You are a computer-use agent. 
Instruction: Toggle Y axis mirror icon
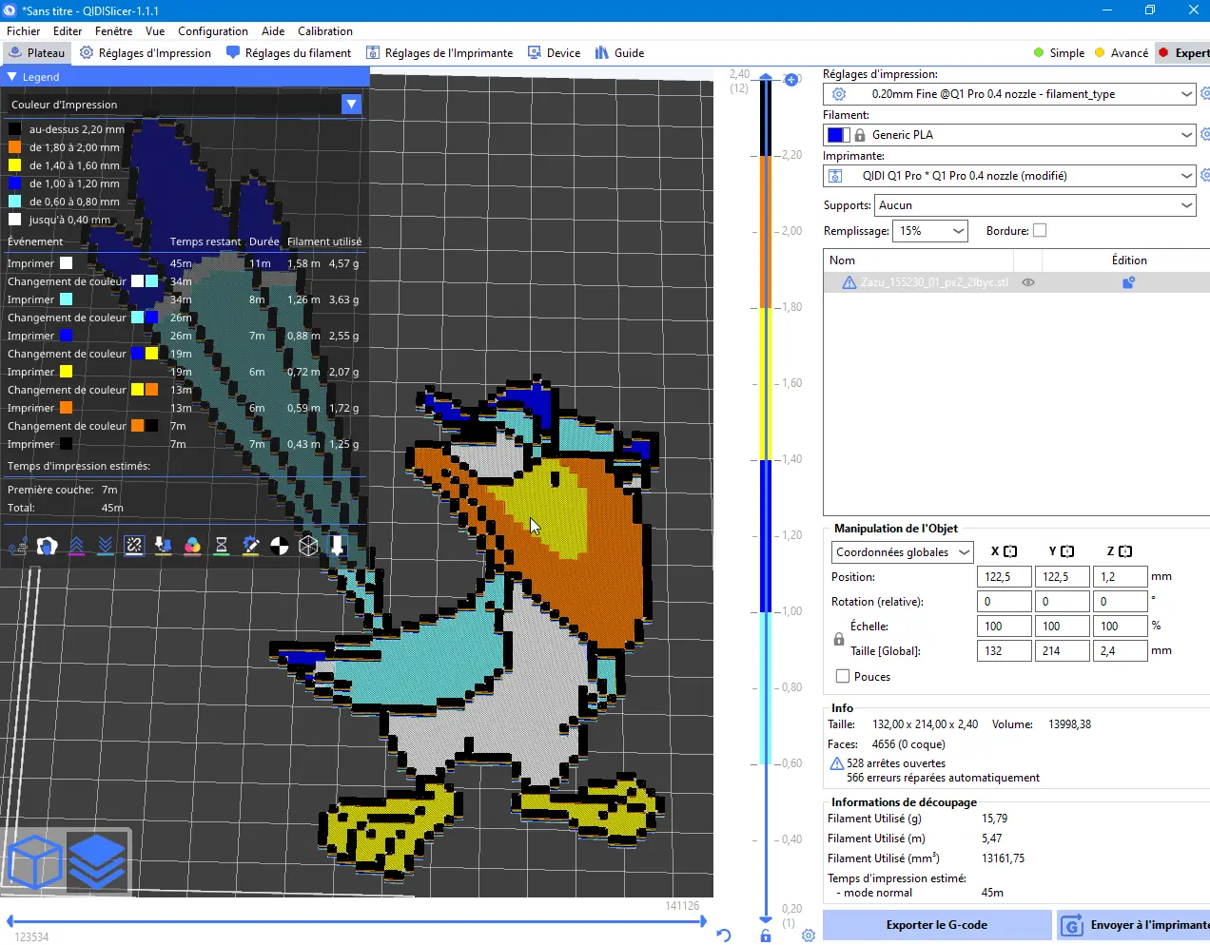click(x=1067, y=551)
